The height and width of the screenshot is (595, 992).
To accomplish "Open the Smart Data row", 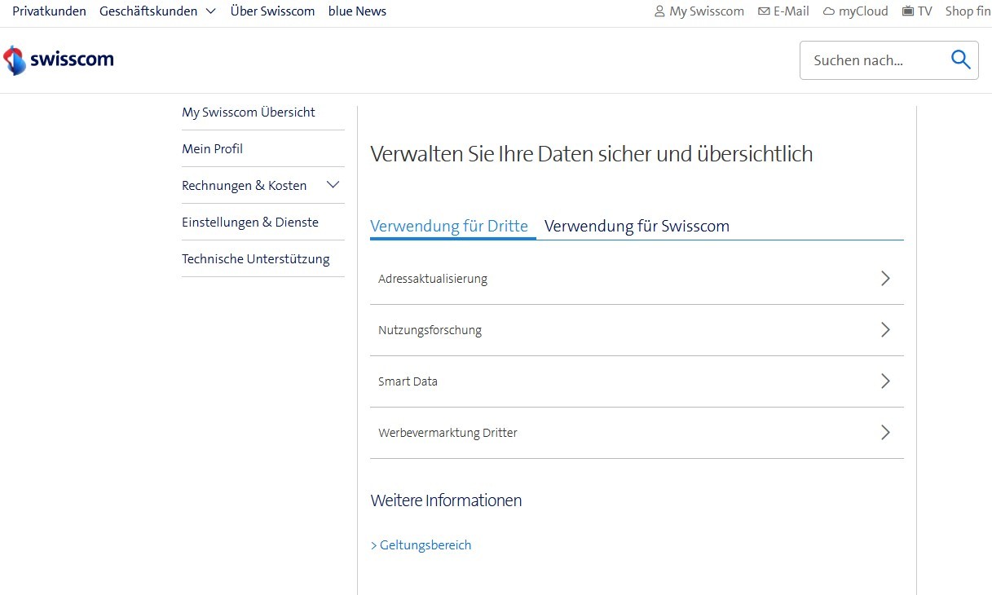I will (x=636, y=381).
